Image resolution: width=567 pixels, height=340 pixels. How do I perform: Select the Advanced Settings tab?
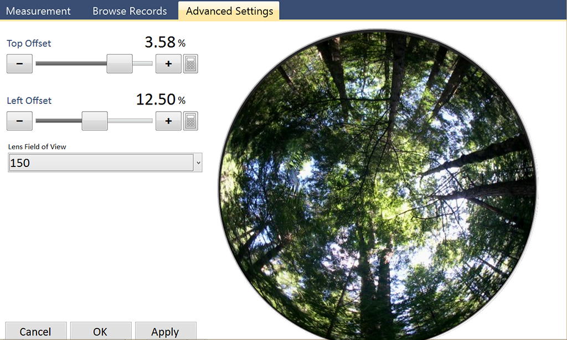(x=229, y=11)
